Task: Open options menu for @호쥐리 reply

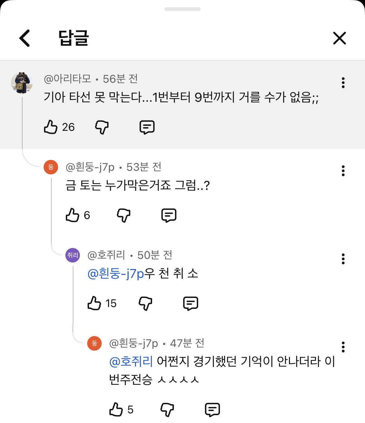Action: (x=343, y=259)
